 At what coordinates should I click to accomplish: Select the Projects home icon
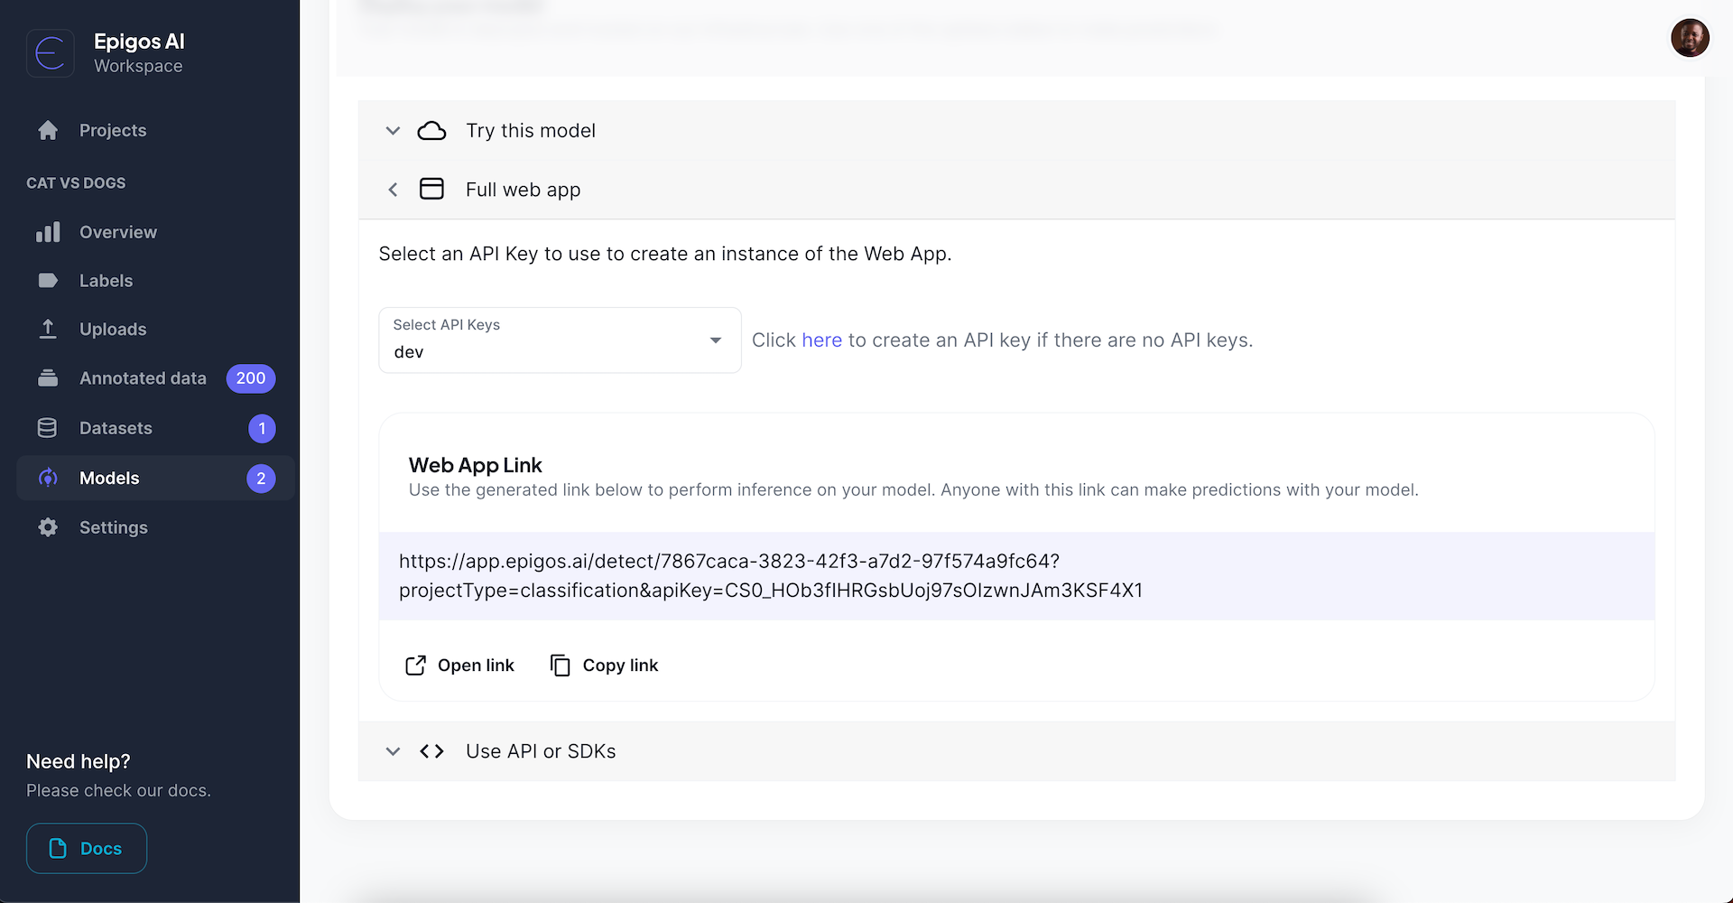coord(47,130)
